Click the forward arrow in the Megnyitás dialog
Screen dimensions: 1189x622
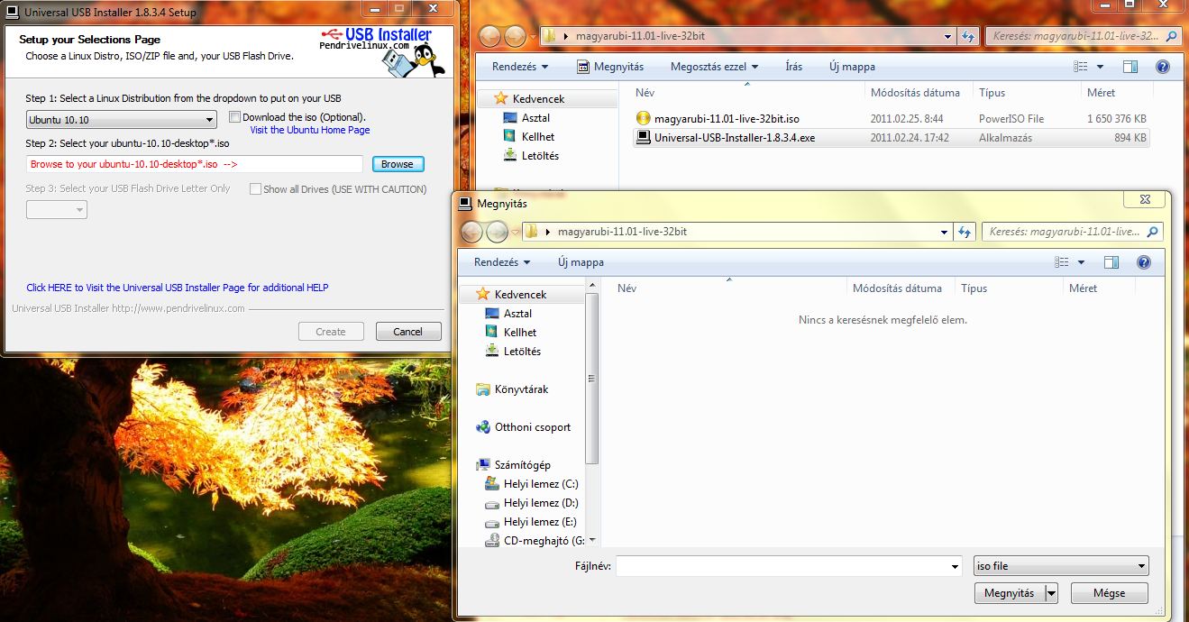click(497, 232)
